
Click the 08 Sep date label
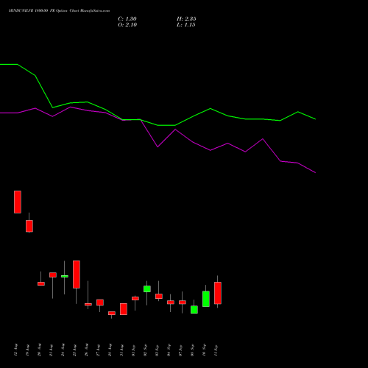tap(192, 350)
